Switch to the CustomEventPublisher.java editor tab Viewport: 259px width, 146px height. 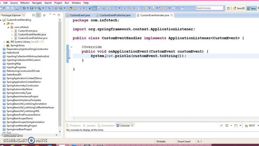point(114,15)
